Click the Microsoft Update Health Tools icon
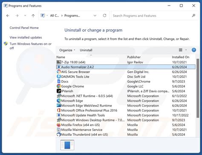Image resolution: width=202 pixels, height=155 pixels. pos(59,115)
